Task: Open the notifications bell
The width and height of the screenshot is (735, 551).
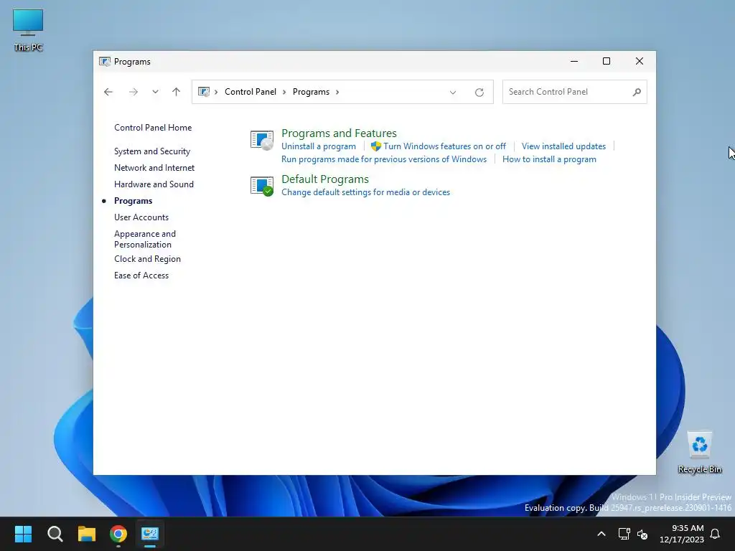Action: point(715,534)
